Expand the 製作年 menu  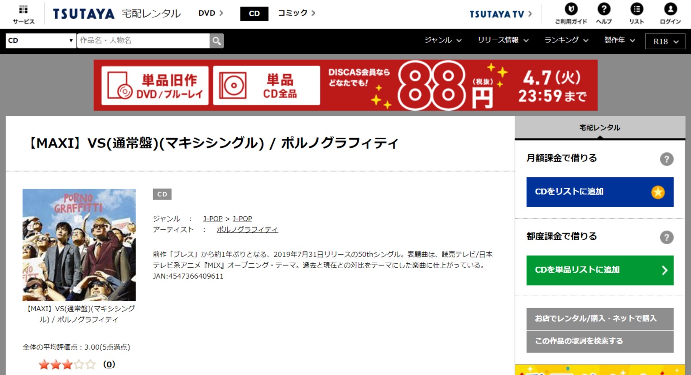pyautogui.click(x=619, y=40)
